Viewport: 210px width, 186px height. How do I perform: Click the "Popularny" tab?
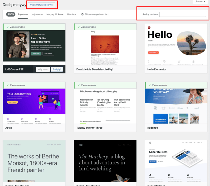pyautogui.click(x=23, y=14)
